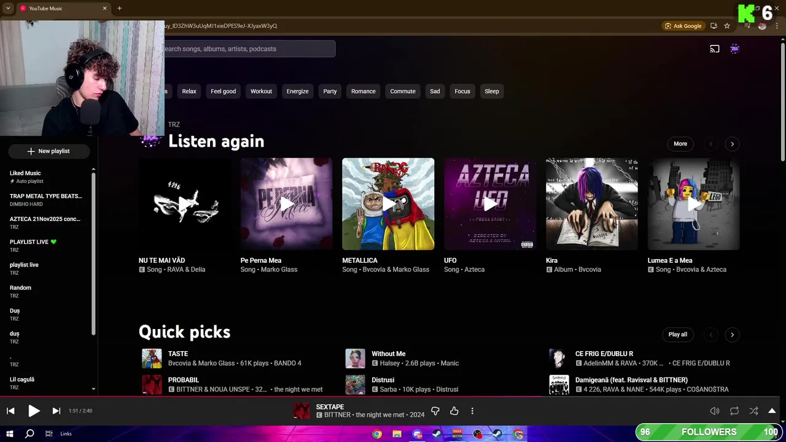Click More button in Listen again
The height and width of the screenshot is (442, 786).
680,144
